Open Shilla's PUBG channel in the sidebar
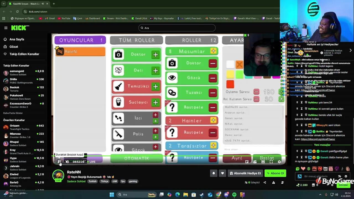This screenshot has width=354, height=199. [24, 81]
